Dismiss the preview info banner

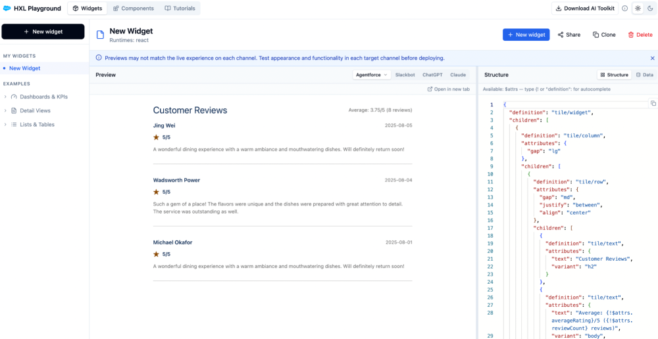[653, 58]
